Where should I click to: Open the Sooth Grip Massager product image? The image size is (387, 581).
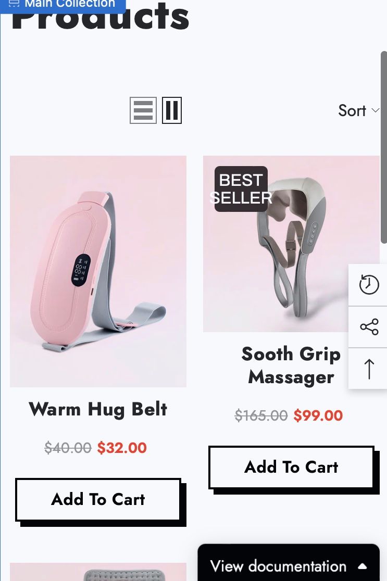click(x=291, y=244)
